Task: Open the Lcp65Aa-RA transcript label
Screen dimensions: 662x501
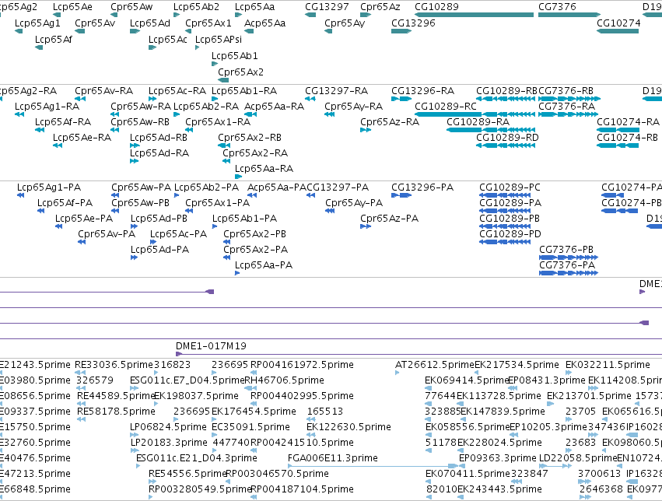Action: pyautogui.click(x=264, y=169)
